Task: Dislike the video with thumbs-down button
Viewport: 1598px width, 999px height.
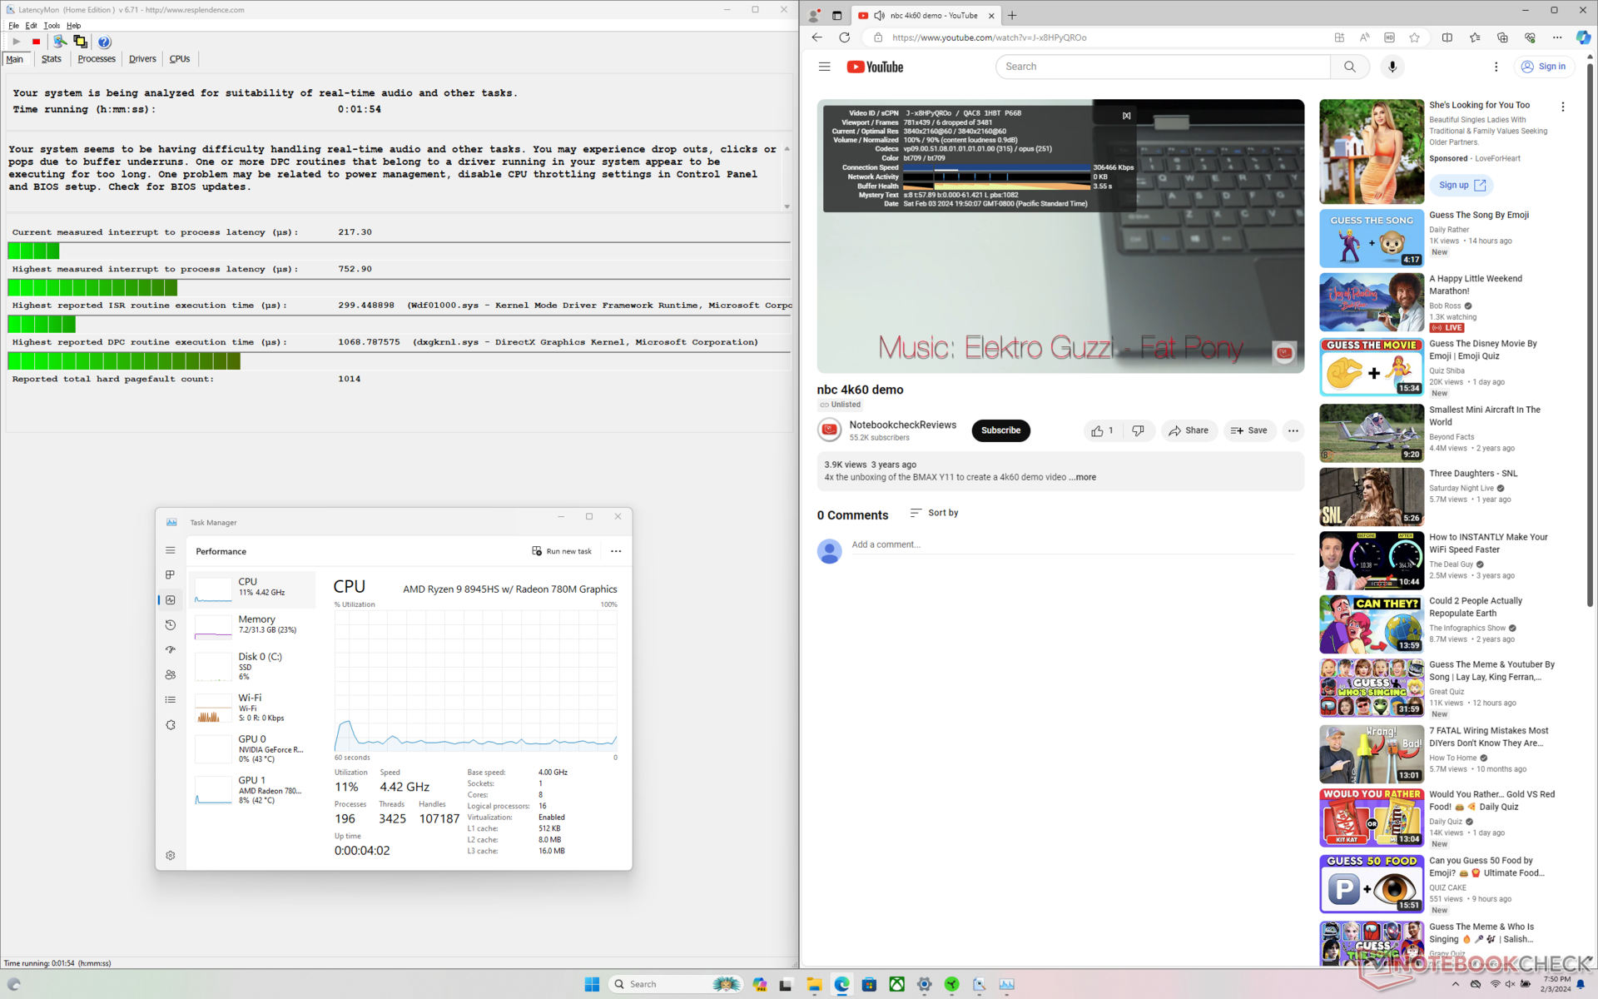Action: click(x=1138, y=430)
